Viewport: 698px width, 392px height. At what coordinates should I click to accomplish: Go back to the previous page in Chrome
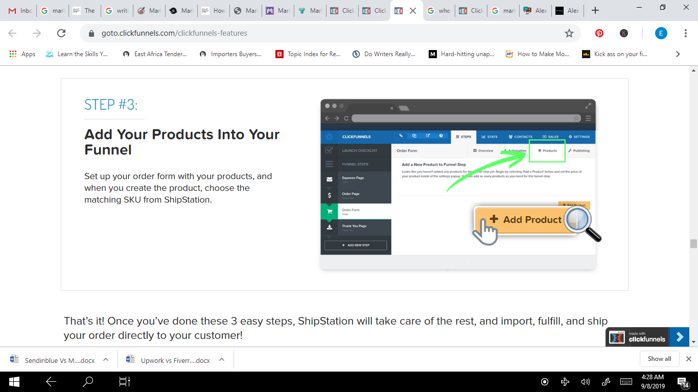coord(12,33)
